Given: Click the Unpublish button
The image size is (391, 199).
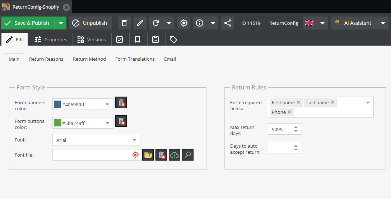Looking at the screenshot, I should (x=90, y=23).
